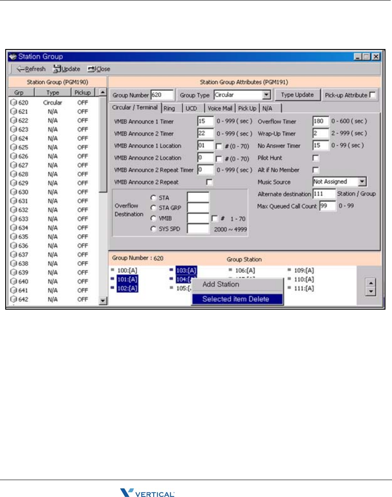Click Group Station spinner down arrow
Viewport: 392px width, 497px height.
370,291
